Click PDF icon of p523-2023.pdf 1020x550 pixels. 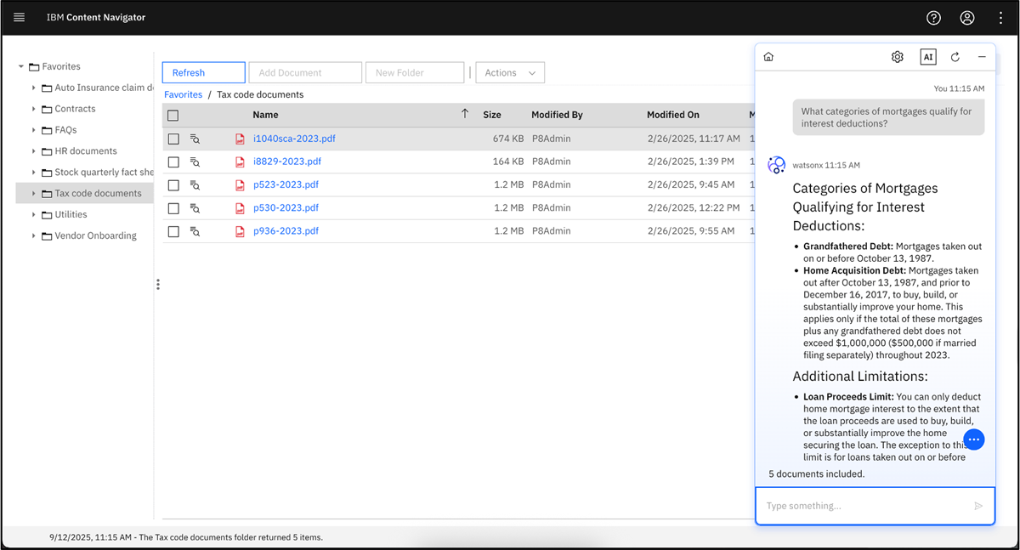[x=241, y=184]
